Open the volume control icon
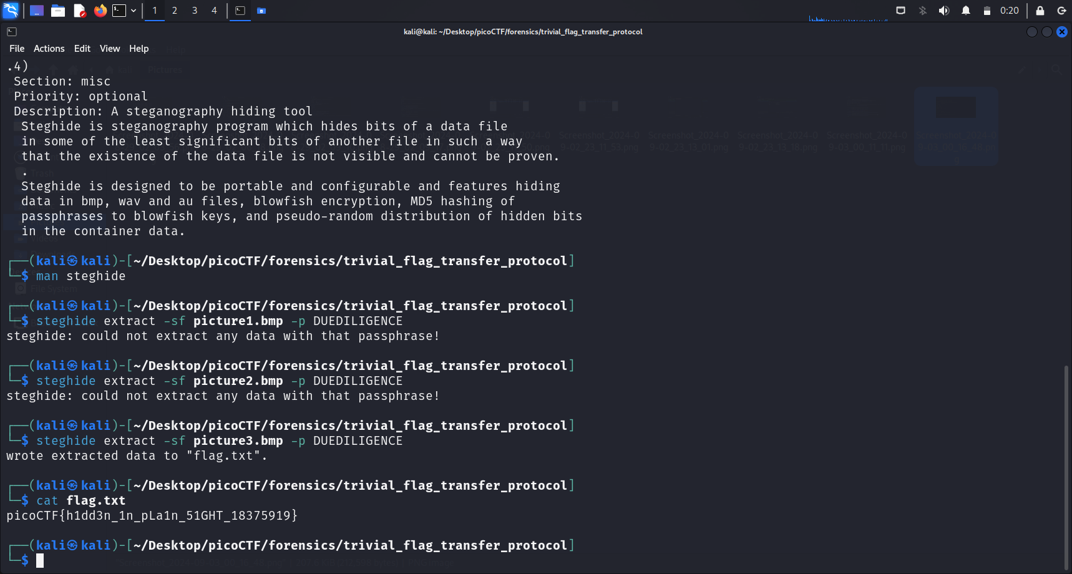This screenshot has width=1072, height=574. coord(944,11)
